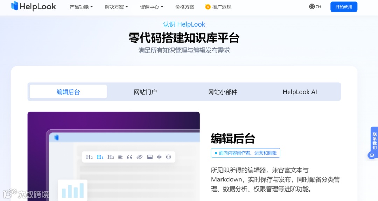Image resolution: width=378 pixels, height=201 pixels.
Task: Expand the 资源中心 dropdown
Action: [151, 7]
